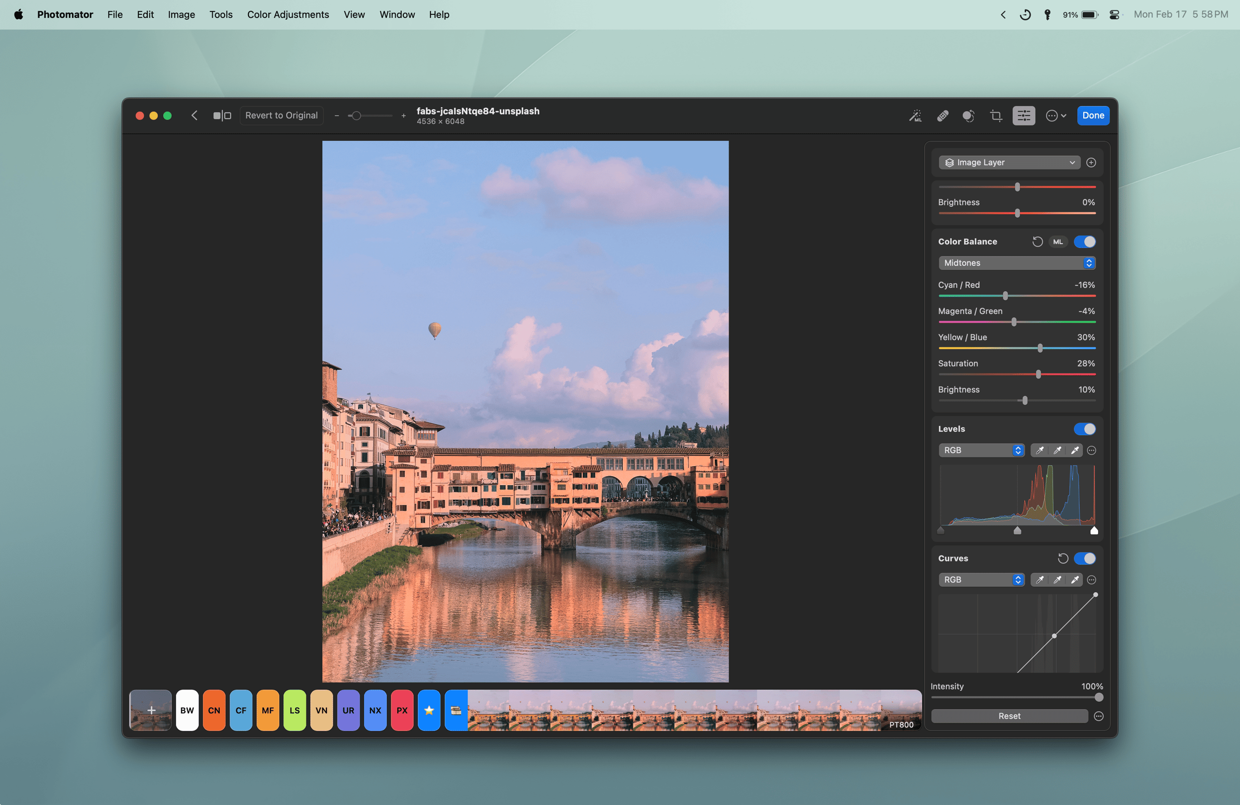The image size is (1240, 805).
Task: Select the UR preset group
Action: coord(349,710)
